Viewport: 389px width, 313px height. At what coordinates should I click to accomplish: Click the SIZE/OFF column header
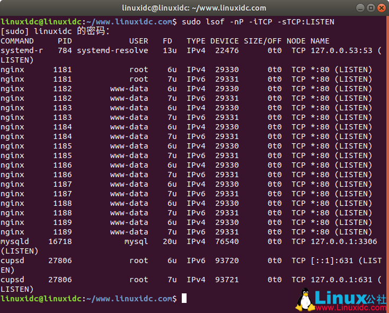[x=263, y=41]
